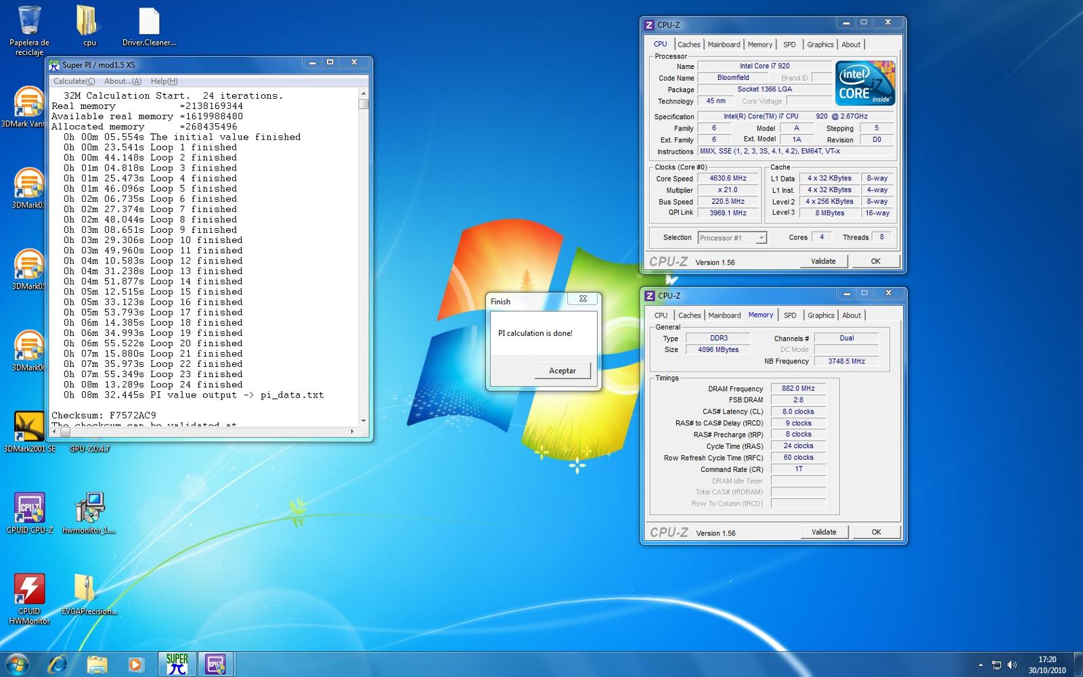Screen dimensions: 1083x677
Task: Click Super PI vertical scrollbar down arrow
Action: click(363, 421)
